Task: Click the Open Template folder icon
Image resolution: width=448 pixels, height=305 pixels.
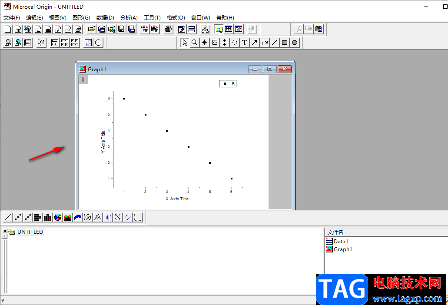Action: click(101, 29)
